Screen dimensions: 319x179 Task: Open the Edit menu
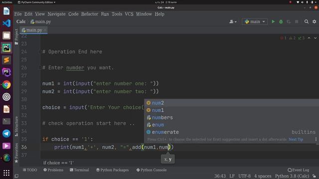pyautogui.click(x=28, y=14)
